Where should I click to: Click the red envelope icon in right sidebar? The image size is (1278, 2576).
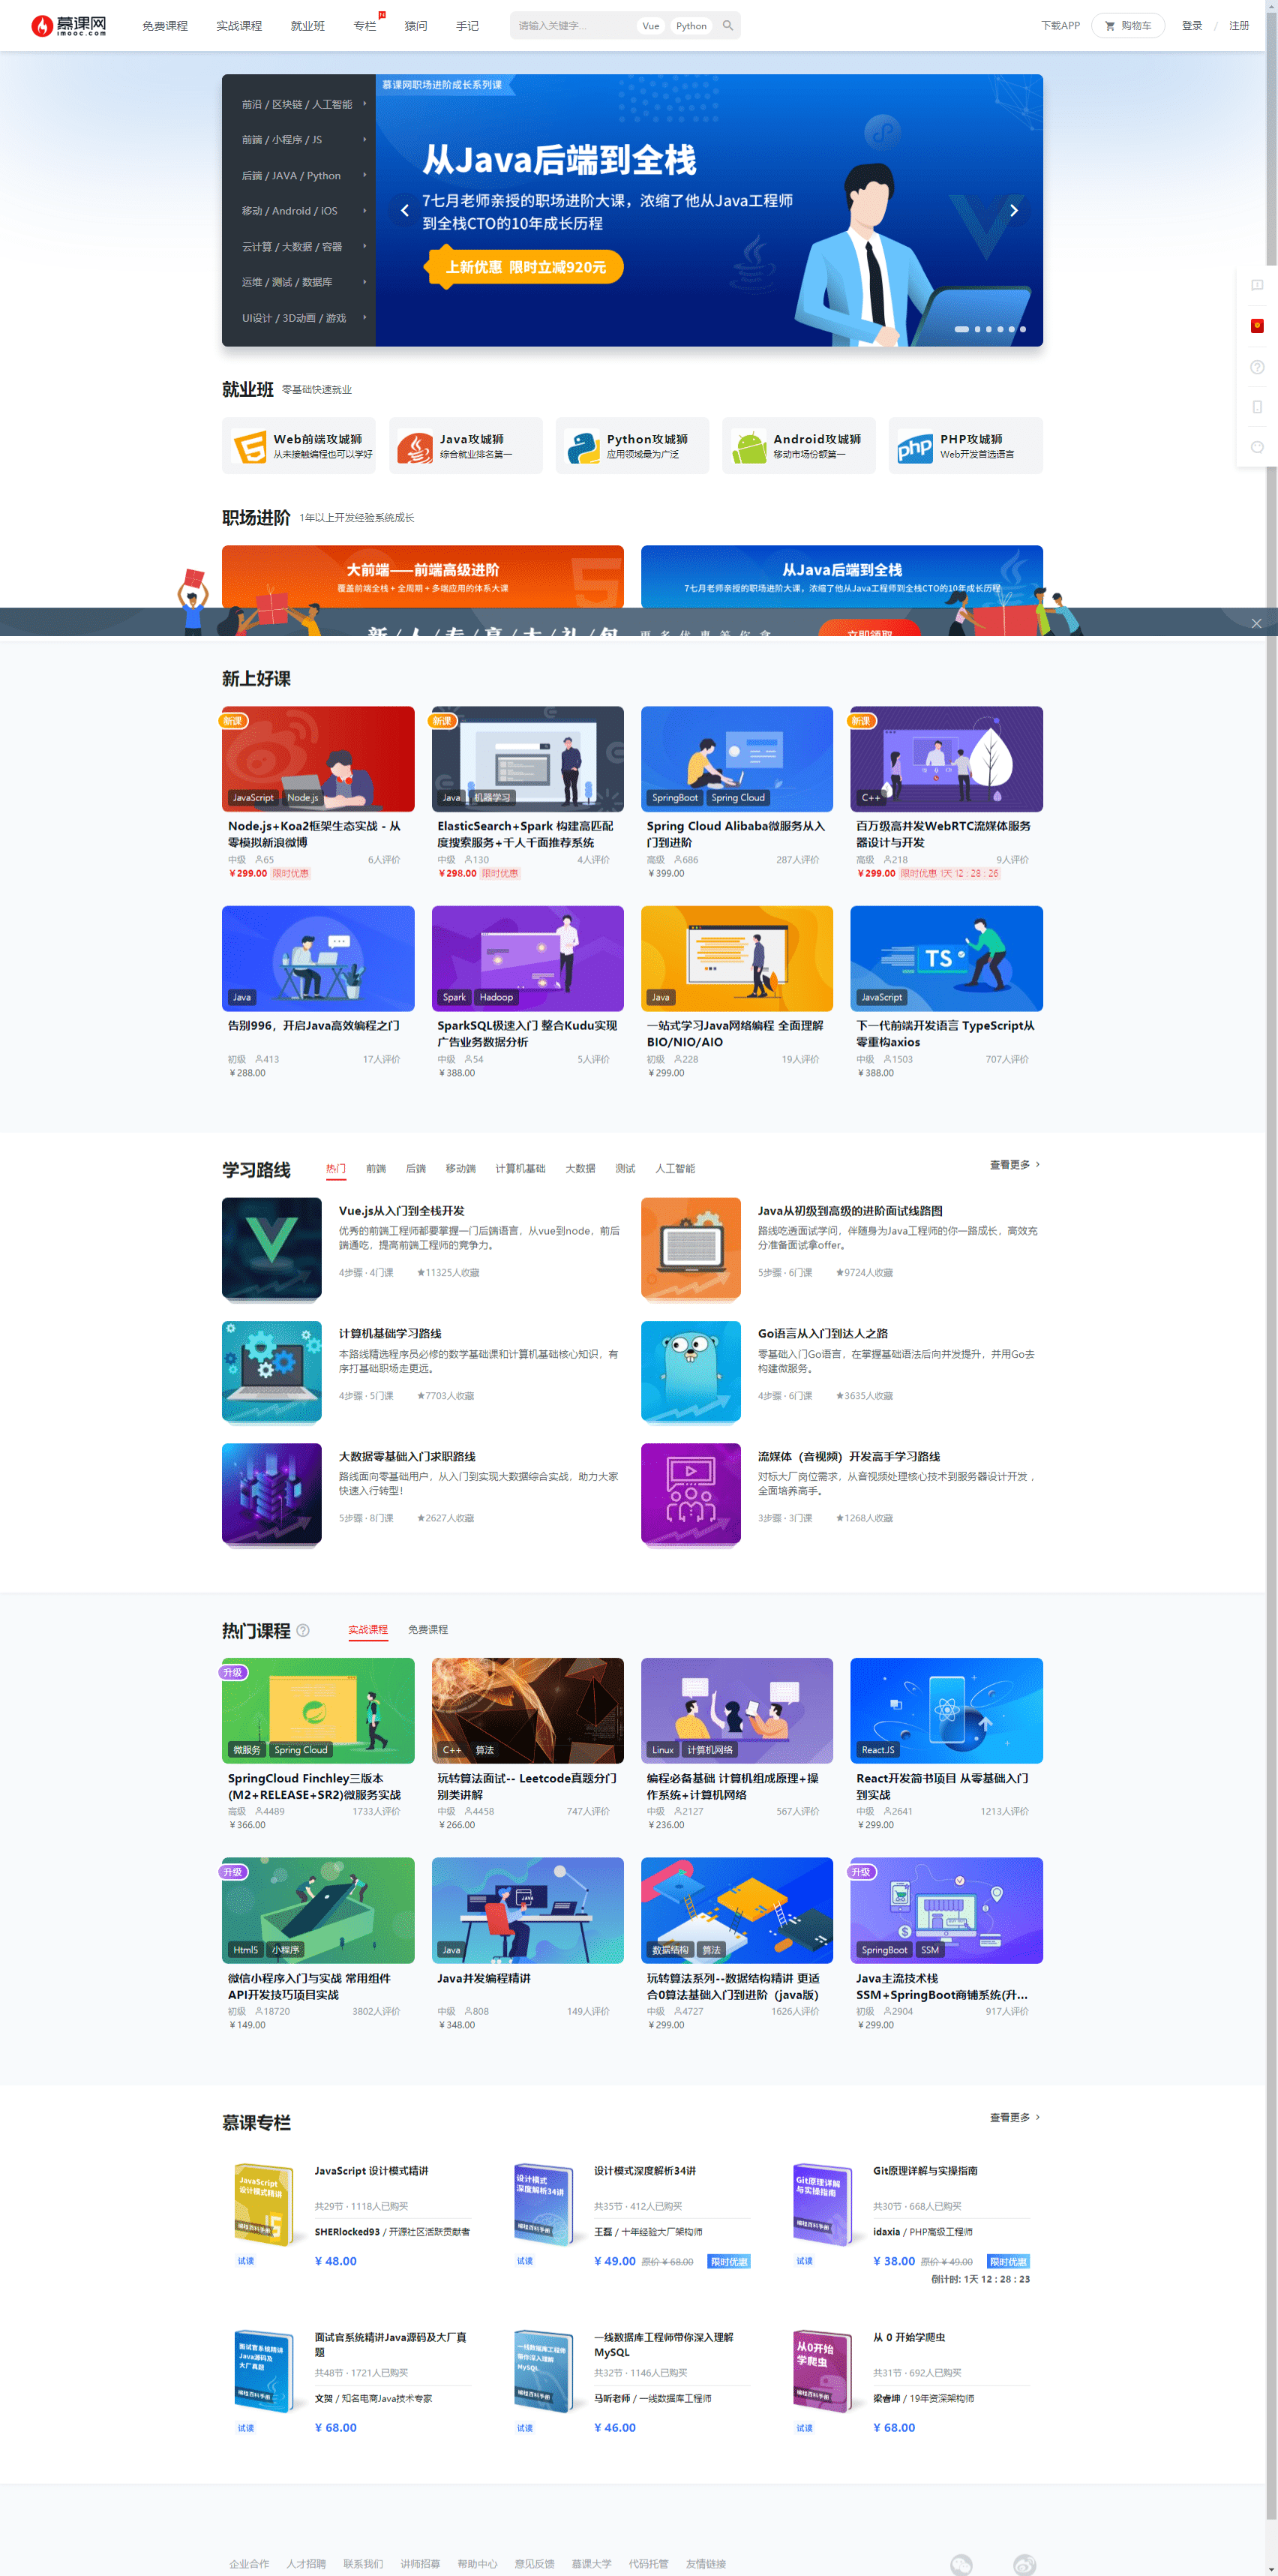tap(1256, 326)
